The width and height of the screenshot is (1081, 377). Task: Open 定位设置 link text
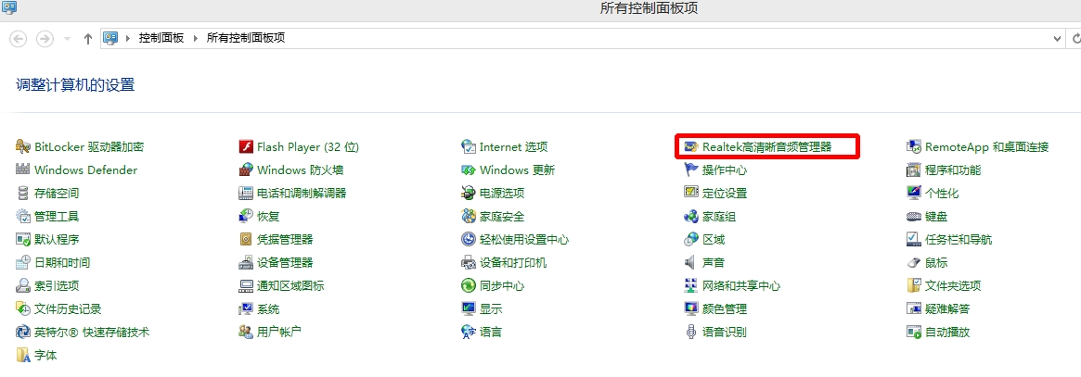pyautogui.click(x=725, y=194)
